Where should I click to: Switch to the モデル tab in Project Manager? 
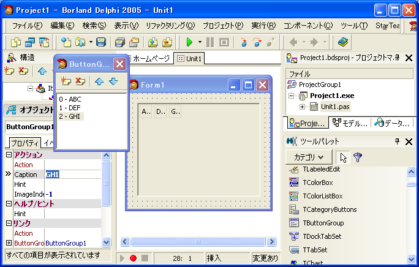click(350, 123)
